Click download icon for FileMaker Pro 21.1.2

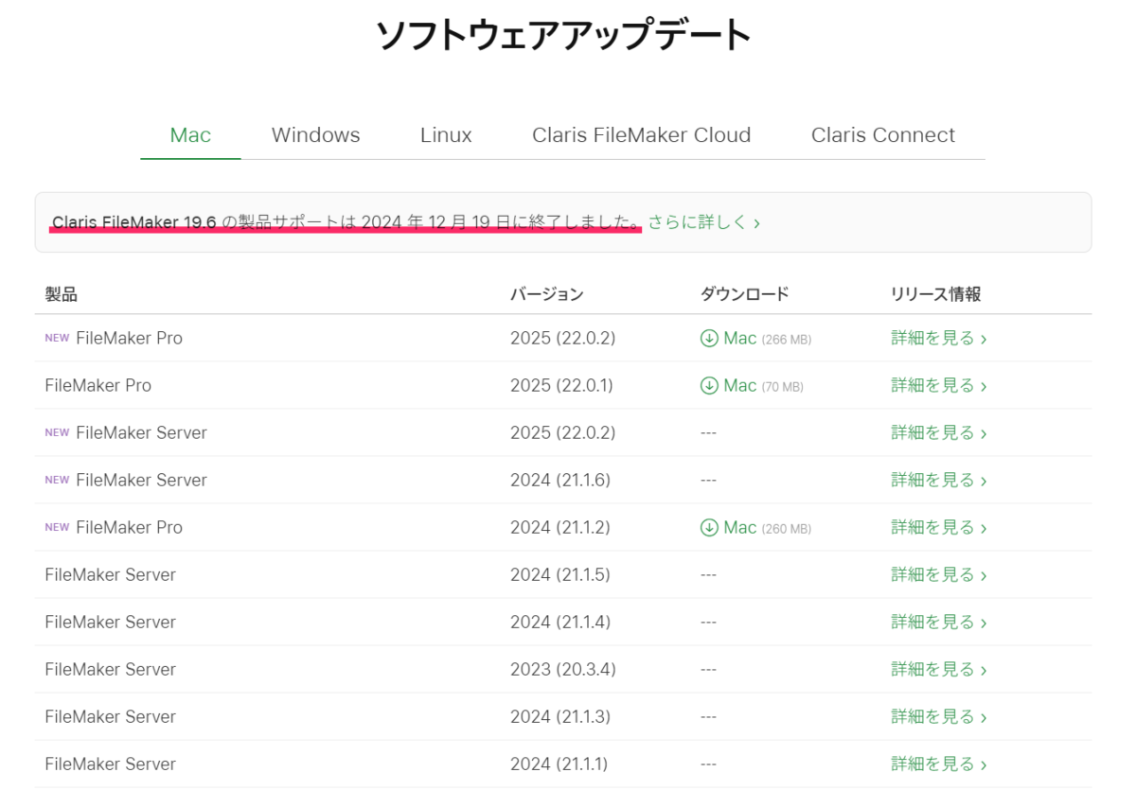709,528
